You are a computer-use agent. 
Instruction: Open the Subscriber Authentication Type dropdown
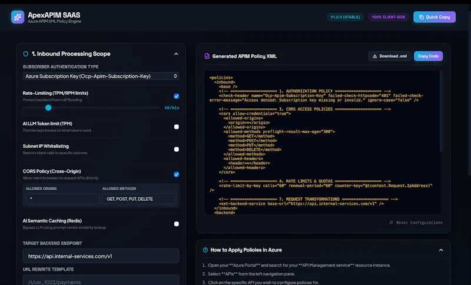[x=101, y=77]
